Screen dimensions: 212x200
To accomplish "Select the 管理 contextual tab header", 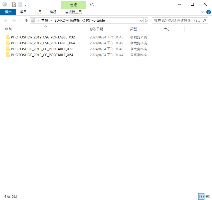I will point(73,5).
